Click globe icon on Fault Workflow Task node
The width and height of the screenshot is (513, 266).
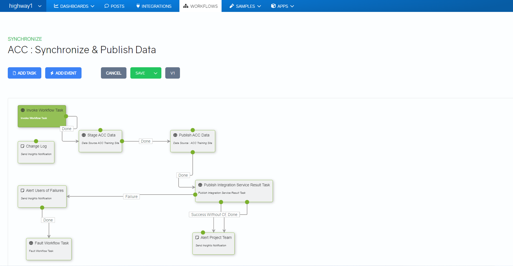tap(31, 243)
